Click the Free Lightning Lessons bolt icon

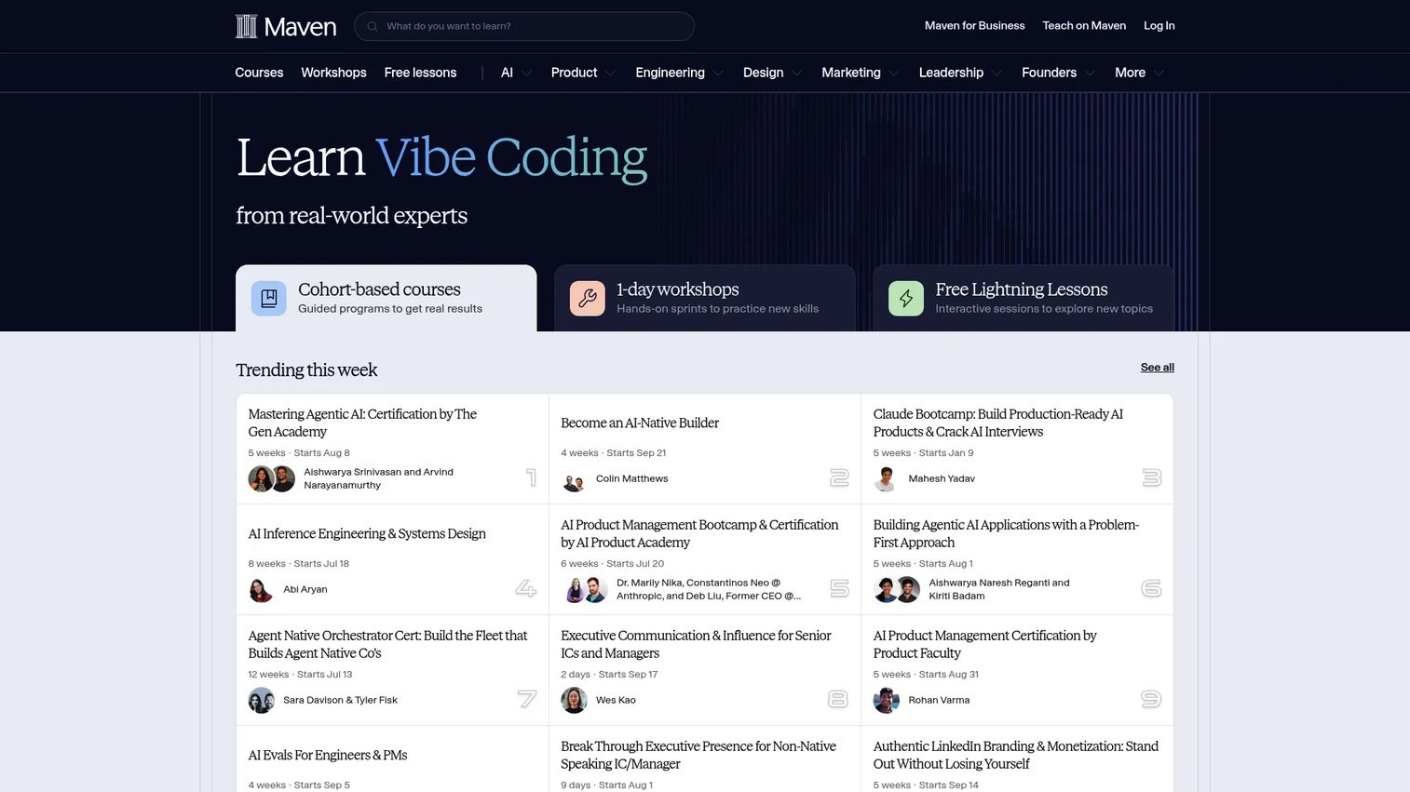(906, 299)
